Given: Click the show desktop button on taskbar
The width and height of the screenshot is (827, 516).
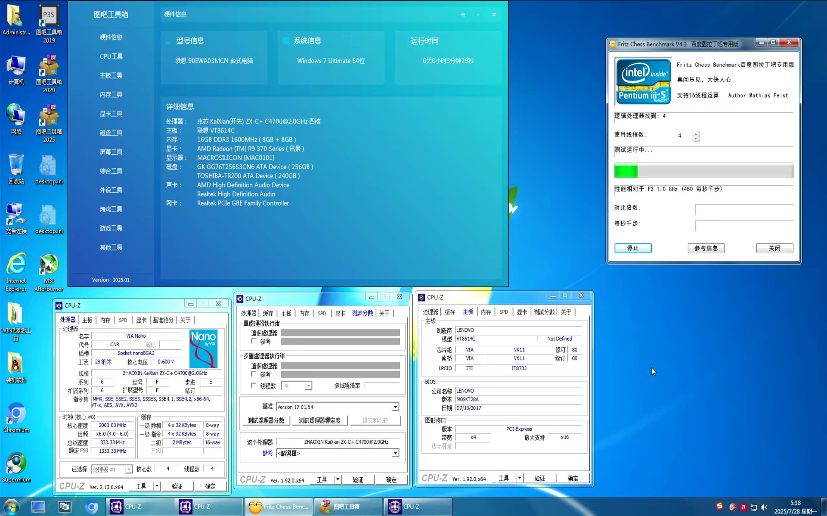Looking at the screenshot, I should click(824, 507).
